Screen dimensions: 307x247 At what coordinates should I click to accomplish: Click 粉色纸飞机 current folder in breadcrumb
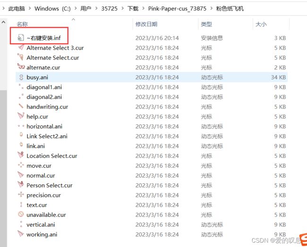tap(230, 8)
